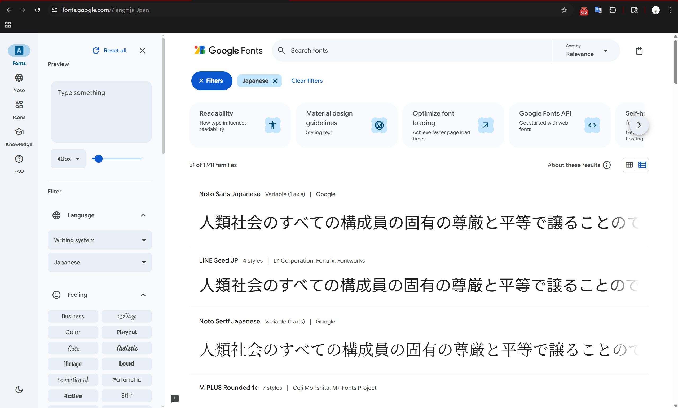
Task: Click the Clear filters link
Action: point(307,81)
